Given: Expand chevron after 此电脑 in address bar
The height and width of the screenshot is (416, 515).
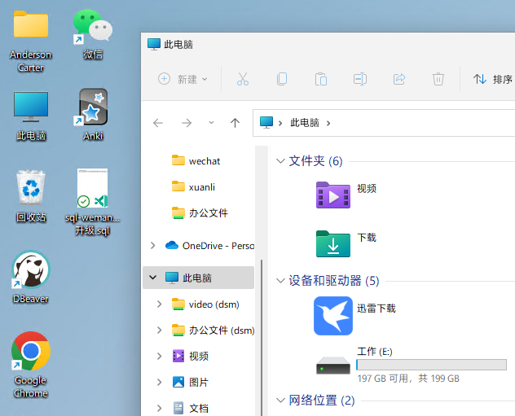Looking at the screenshot, I should coord(328,123).
